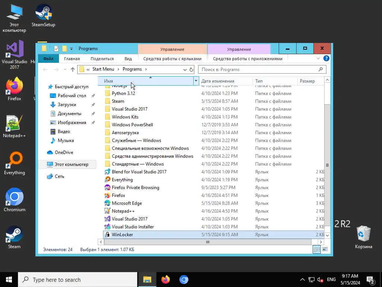Sort by Размер column header

click(x=311, y=81)
